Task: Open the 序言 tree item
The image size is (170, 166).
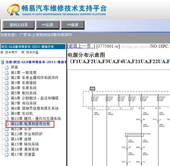Action: pos(14,67)
